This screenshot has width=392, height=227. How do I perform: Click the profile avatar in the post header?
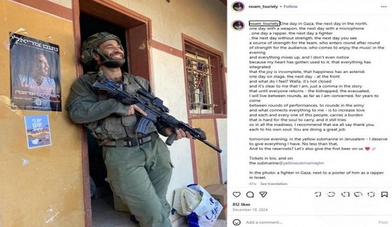coord(238,7)
